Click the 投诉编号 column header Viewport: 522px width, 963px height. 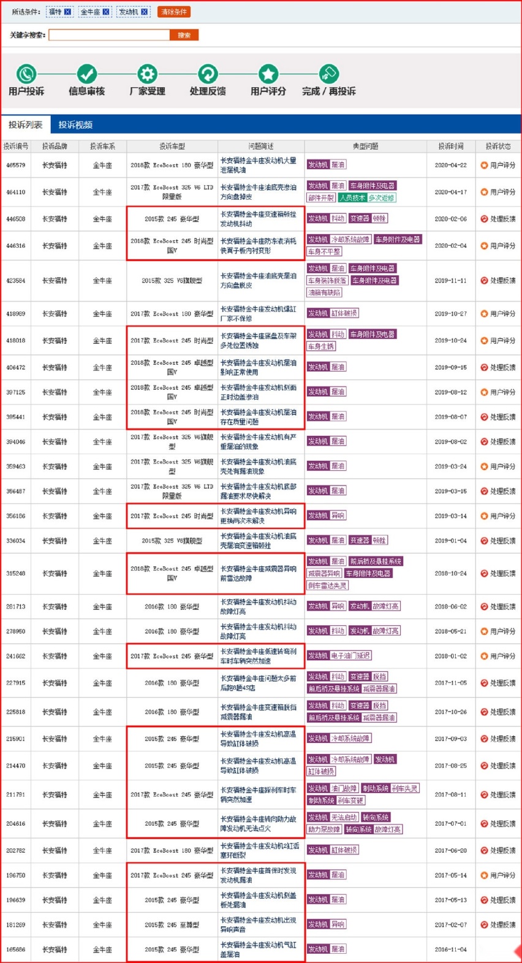(16, 147)
